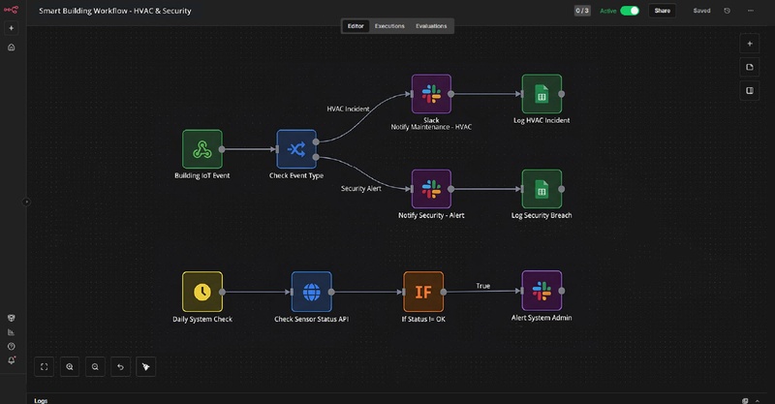
Task: Open the Notify Security - Alert Slack node
Action: point(431,189)
